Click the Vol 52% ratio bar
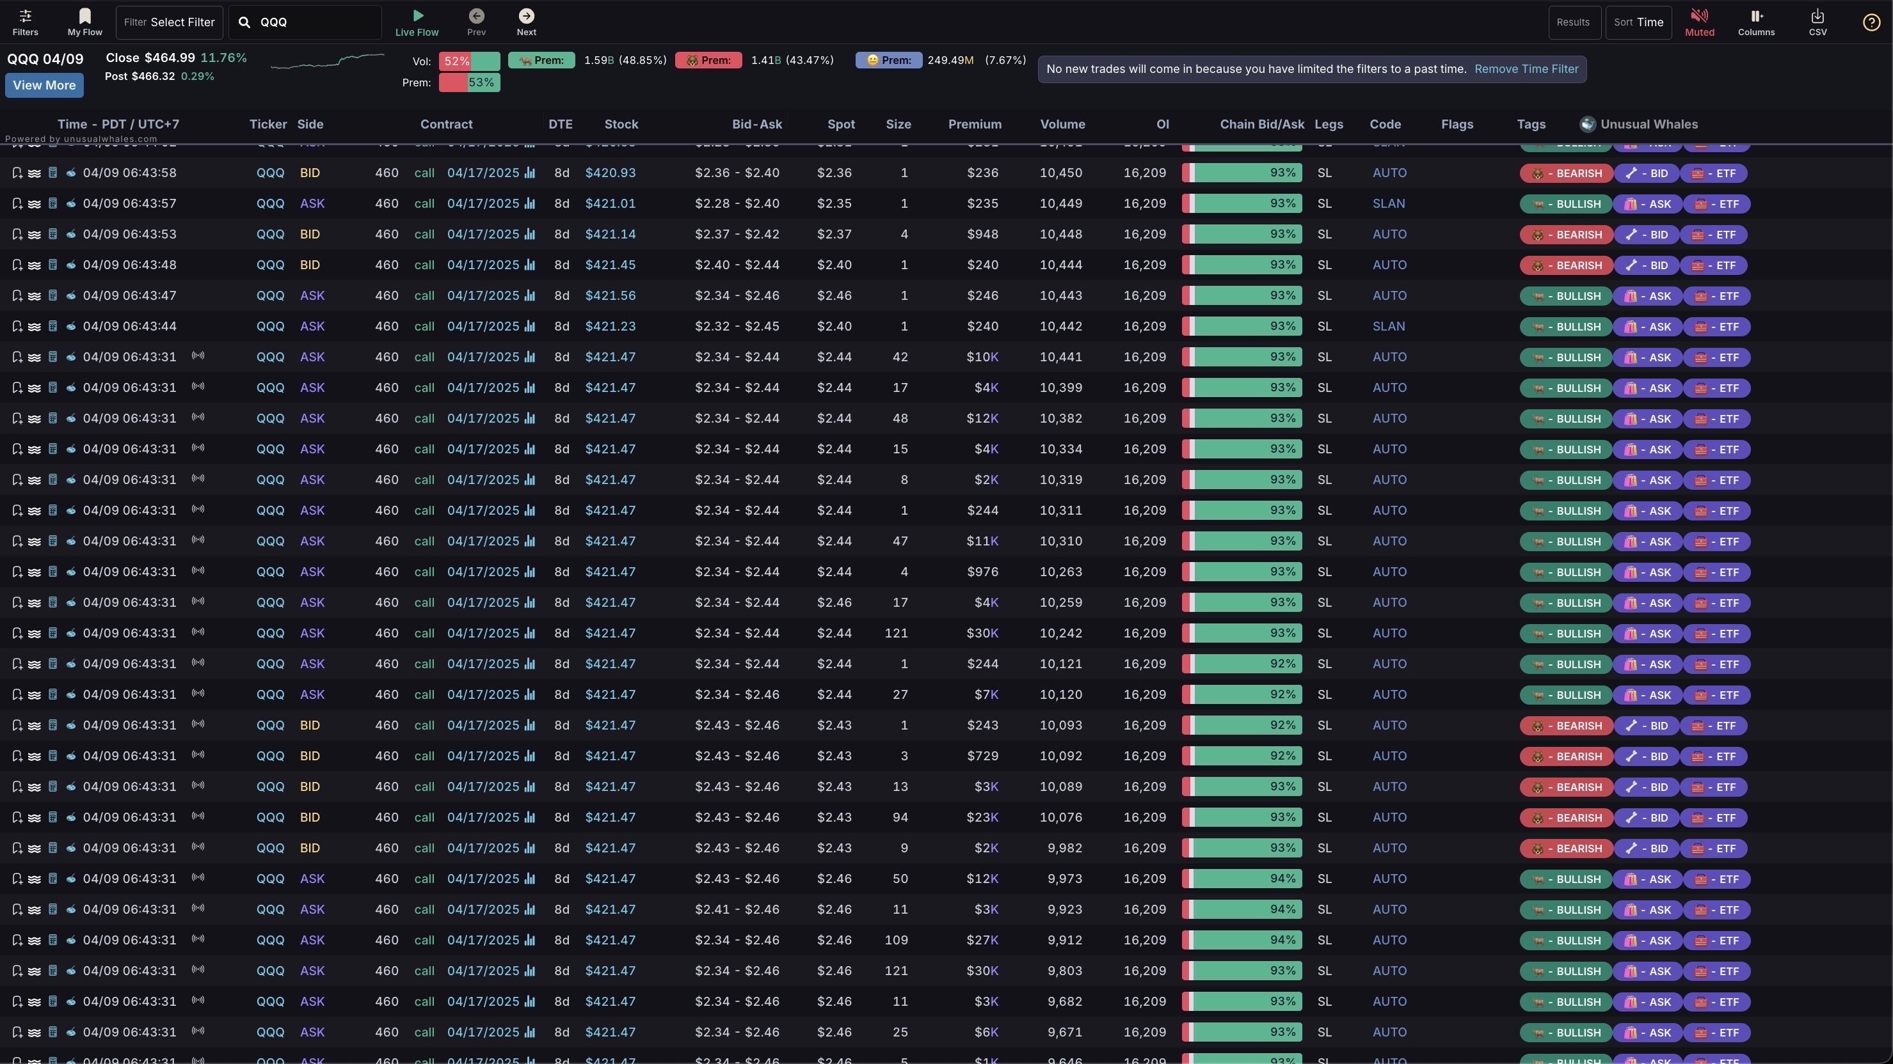This screenshot has height=1064, width=1893. click(x=470, y=61)
